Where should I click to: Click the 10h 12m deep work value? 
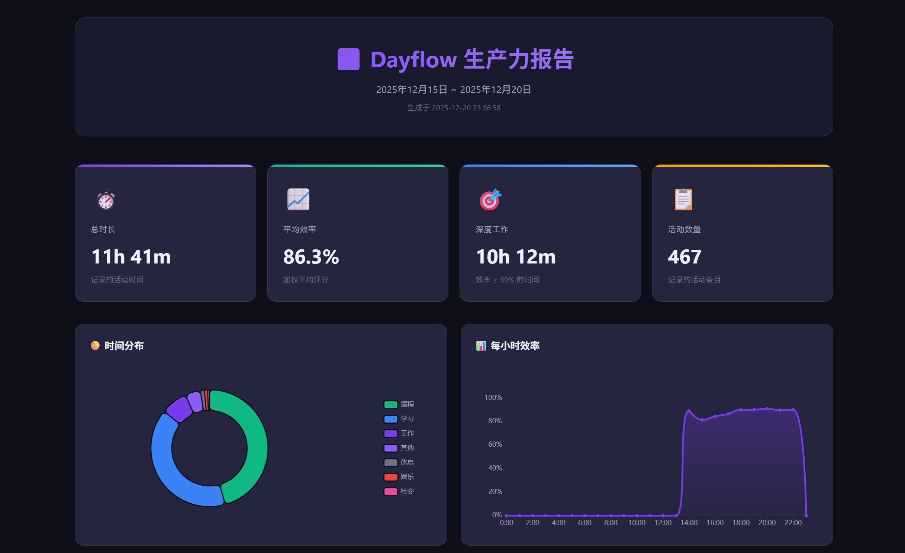pos(516,257)
